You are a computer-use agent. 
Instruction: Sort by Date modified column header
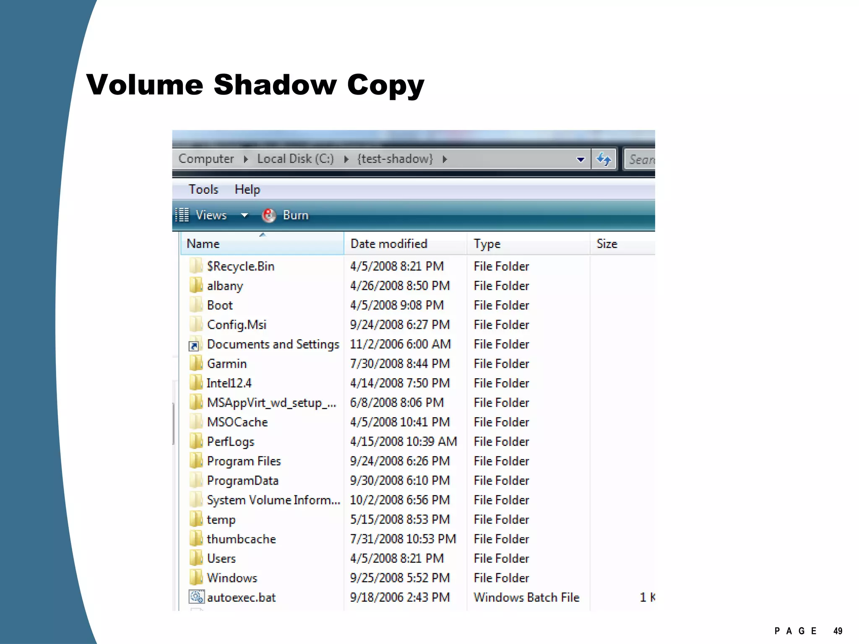click(405, 244)
